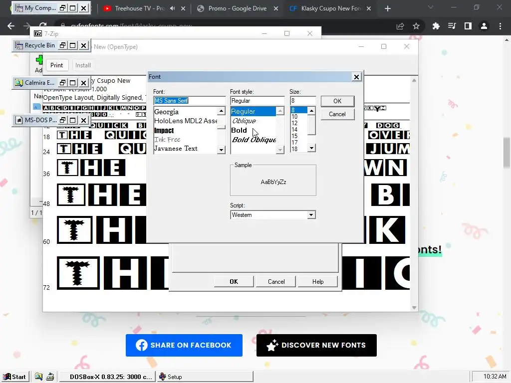Select Bold font style
The image size is (511, 383).
point(253,130)
